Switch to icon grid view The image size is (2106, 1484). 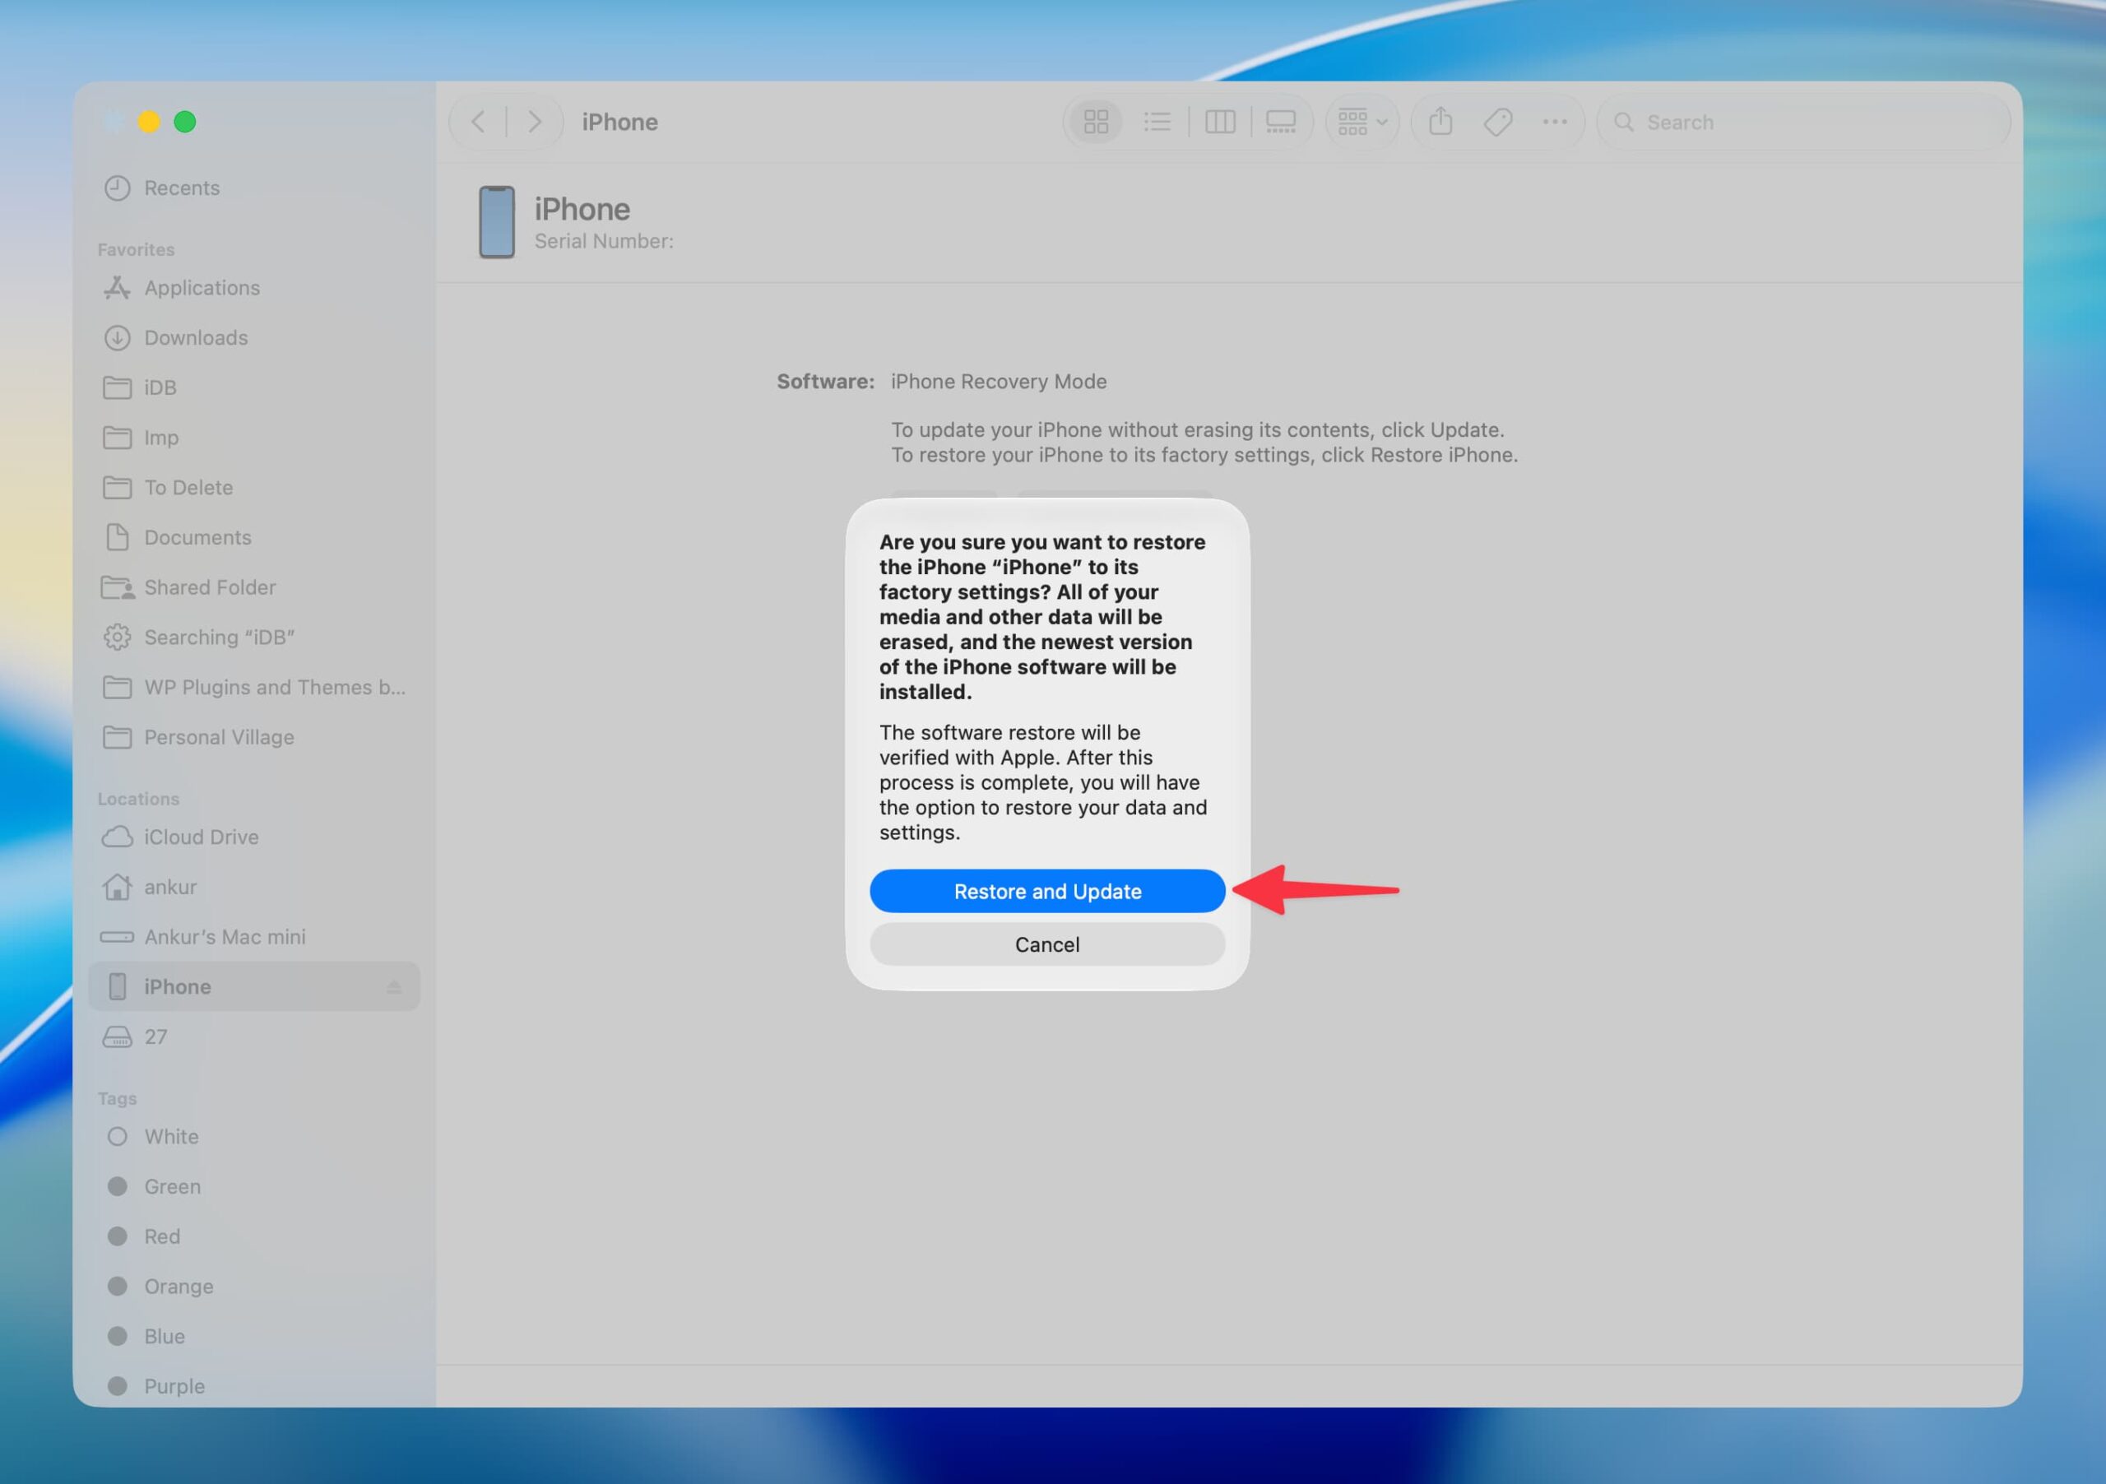point(1096,122)
